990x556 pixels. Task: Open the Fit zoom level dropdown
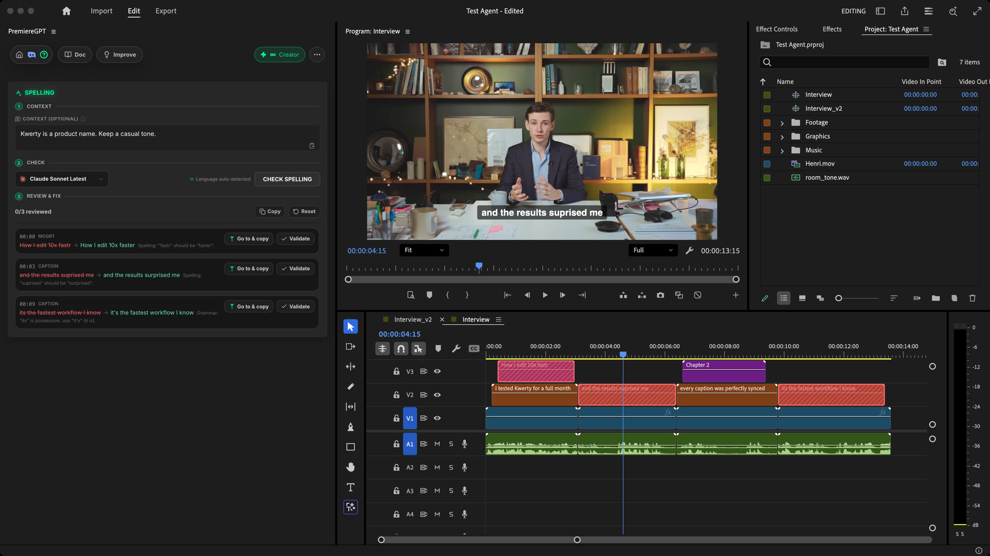[424, 250]
